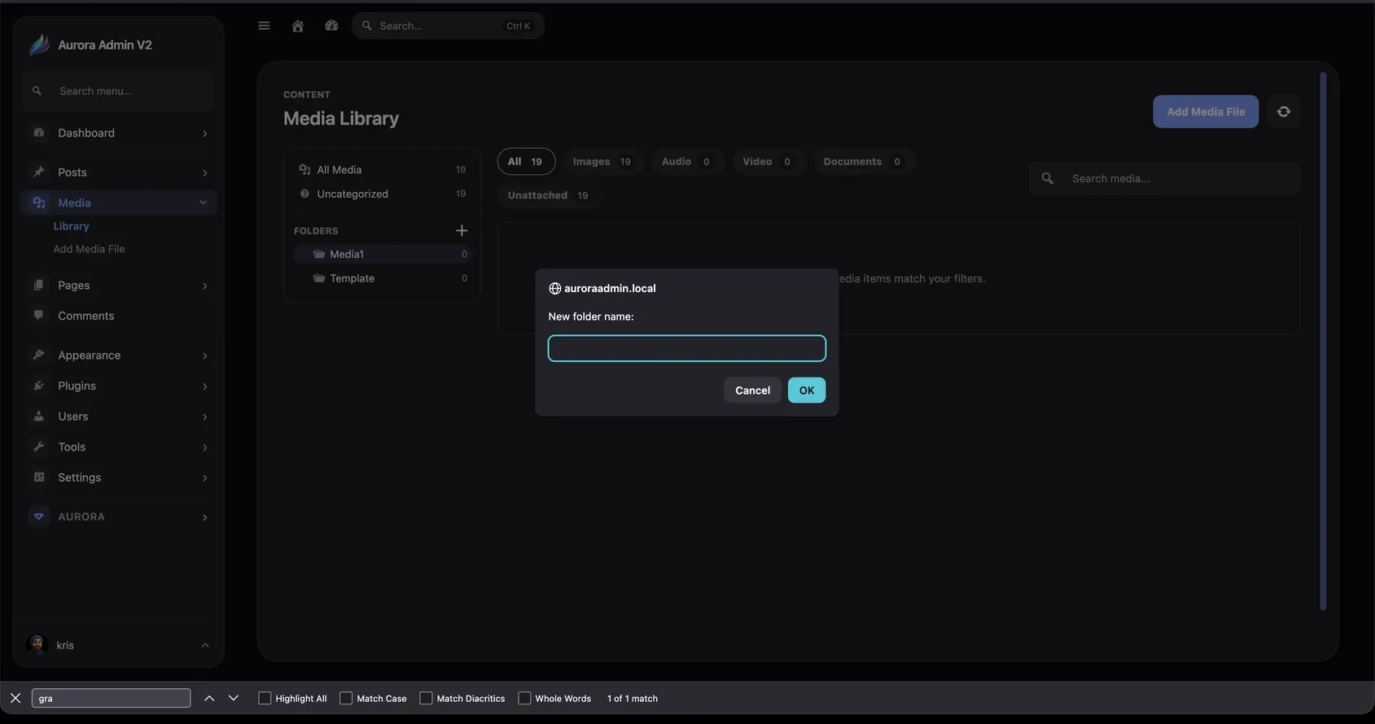The height and width of the screenshot is (724, 1375).
Task: Enable Whole Words checkbox
Action: [524, 698]
